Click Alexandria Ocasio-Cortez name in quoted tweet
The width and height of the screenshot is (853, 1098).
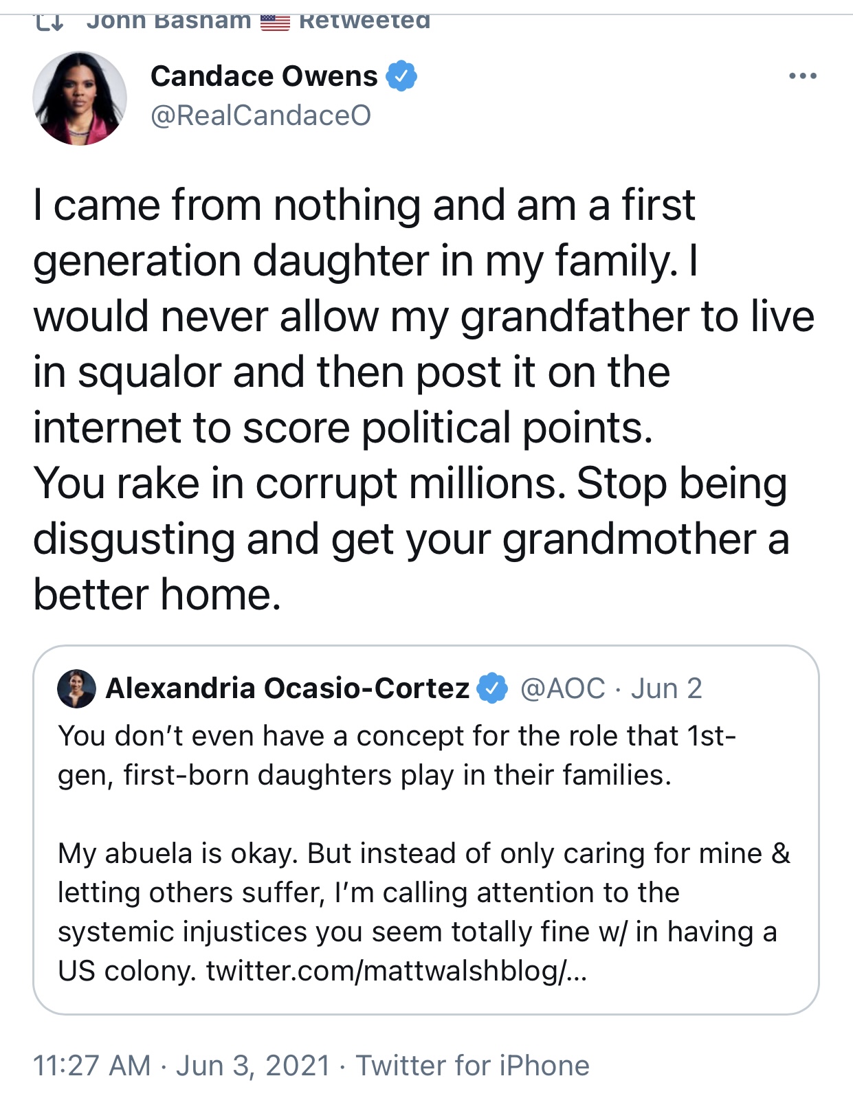coord(287,688)
